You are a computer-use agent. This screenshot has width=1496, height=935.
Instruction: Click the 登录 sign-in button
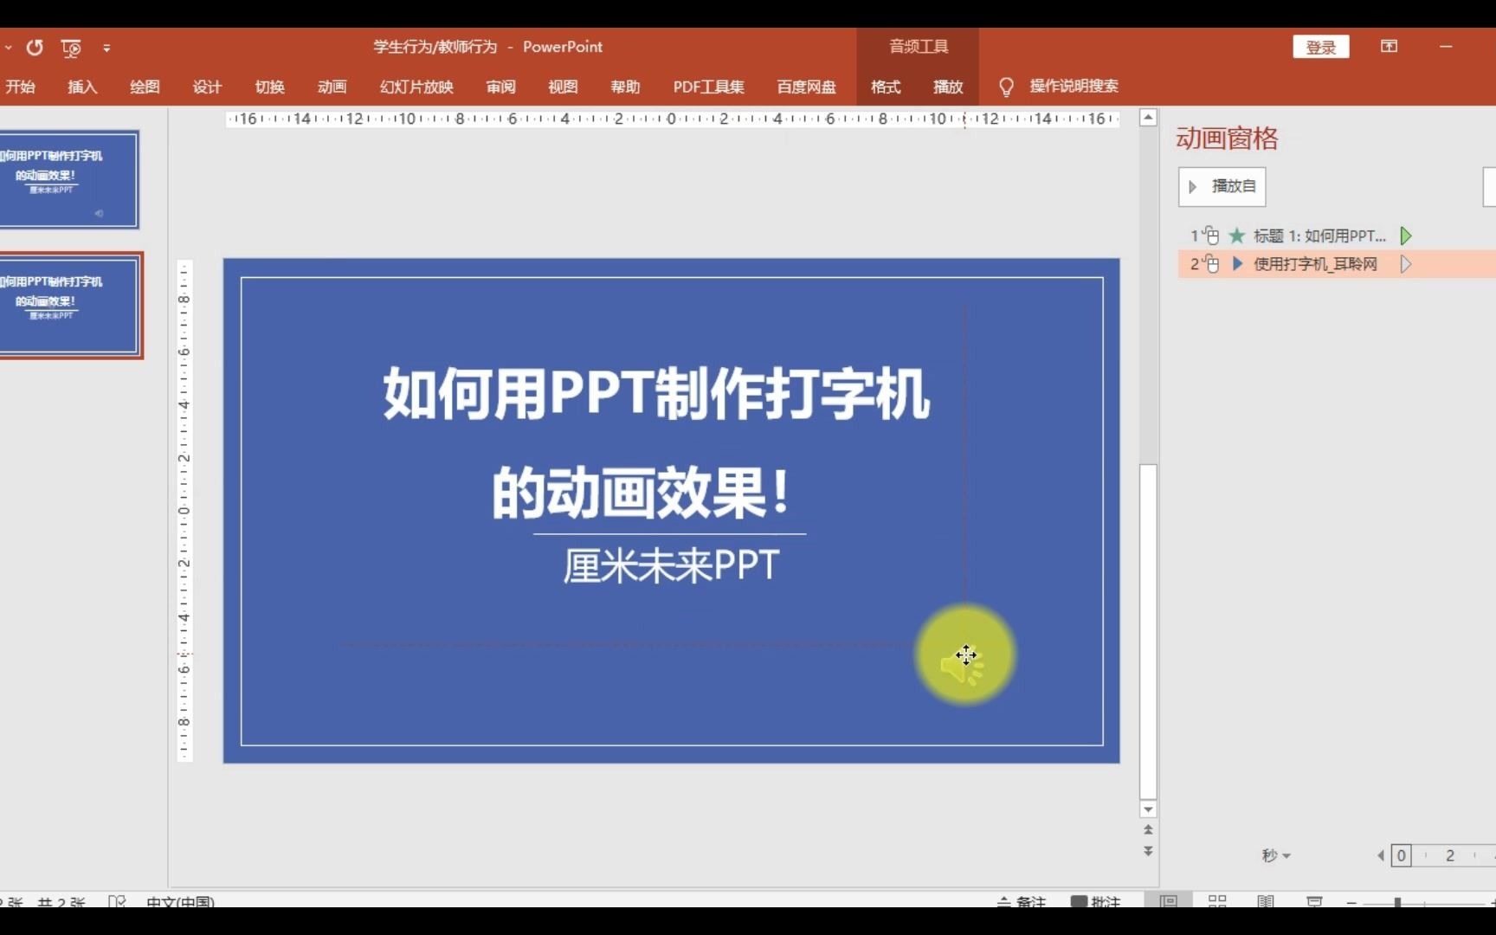tap(1320, 47)
